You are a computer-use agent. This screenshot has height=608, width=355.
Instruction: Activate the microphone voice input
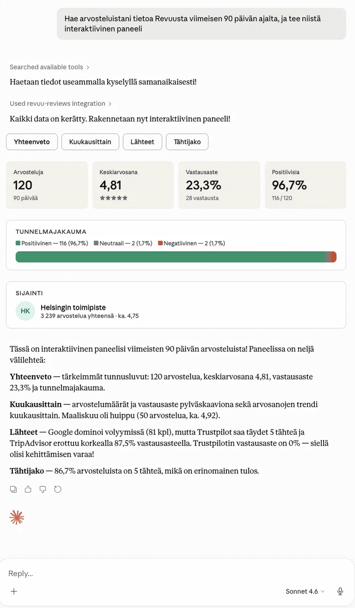point(340,591)
